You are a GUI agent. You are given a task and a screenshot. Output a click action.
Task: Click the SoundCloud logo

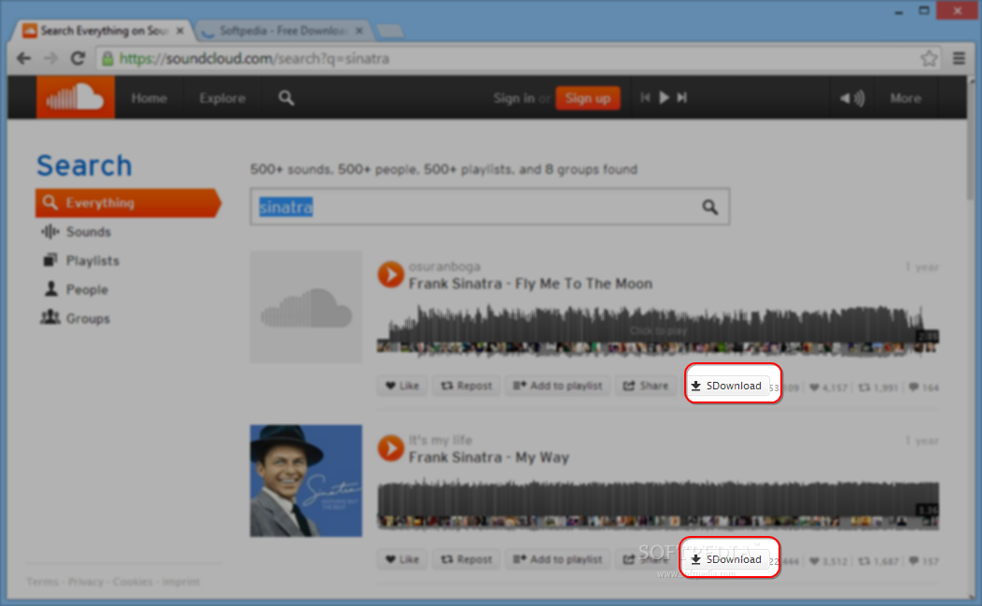(x=76, y=98)
